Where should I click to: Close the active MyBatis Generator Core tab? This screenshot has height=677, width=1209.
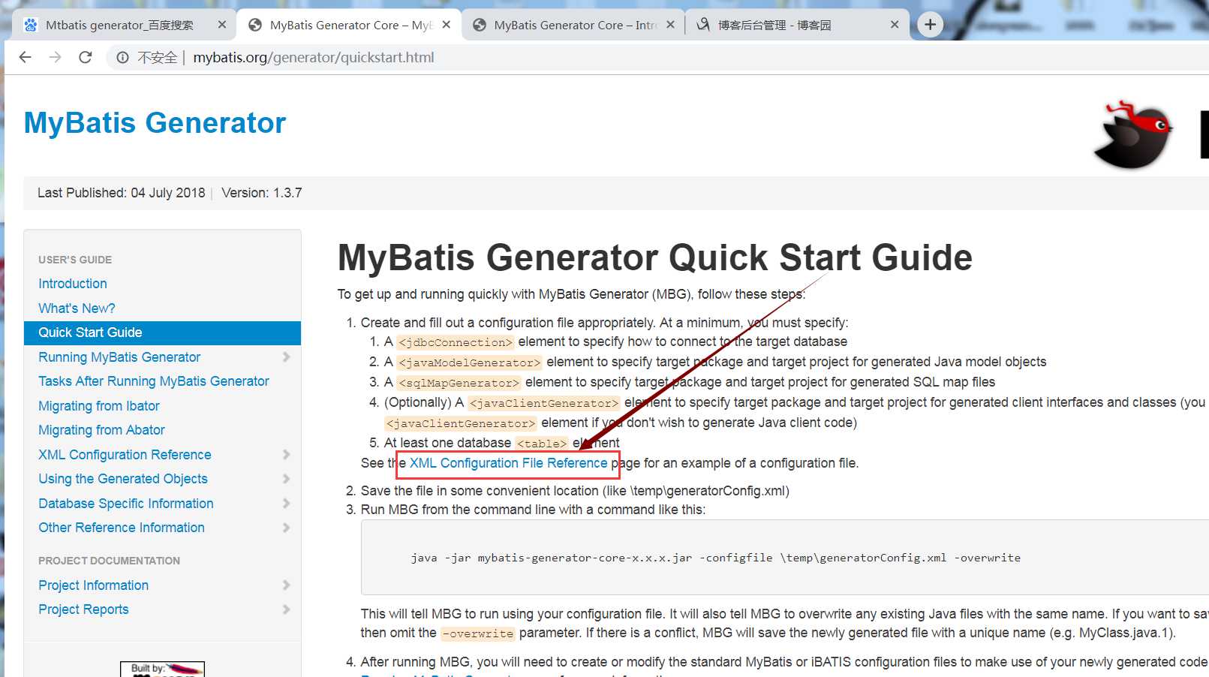pos(447,25)
